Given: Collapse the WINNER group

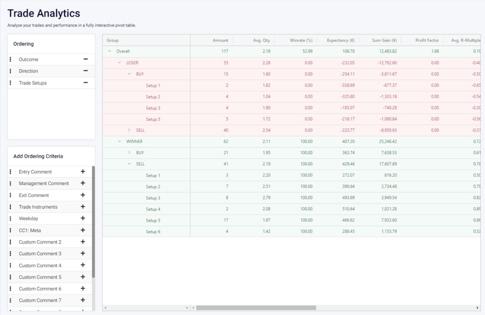Looking at the screenshot, I should coord(119,141).
